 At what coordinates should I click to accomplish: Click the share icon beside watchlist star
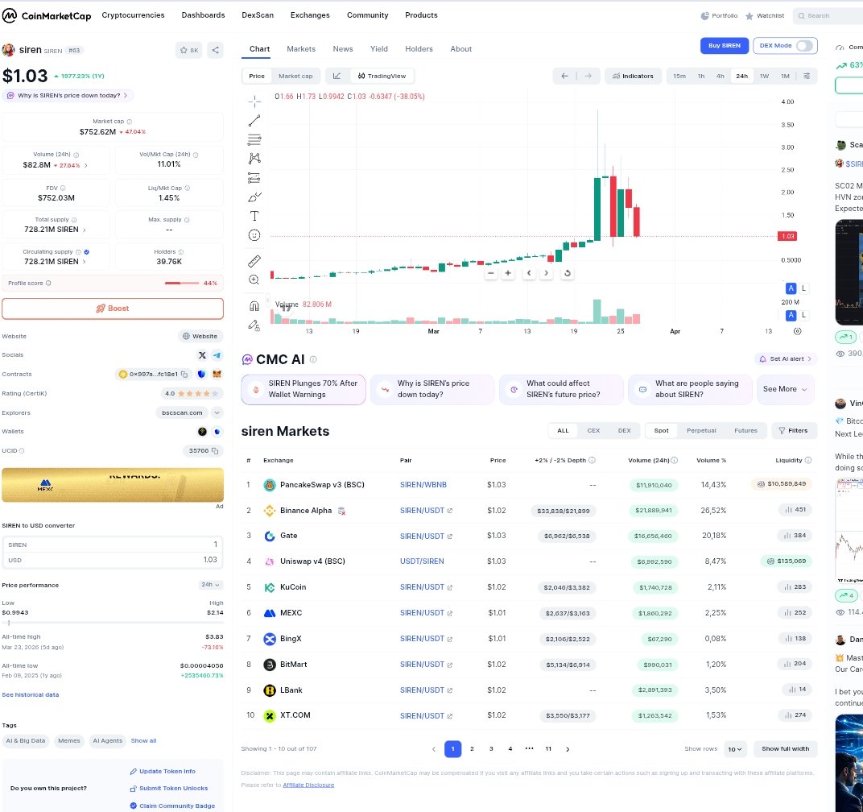[x=215, y=50]
